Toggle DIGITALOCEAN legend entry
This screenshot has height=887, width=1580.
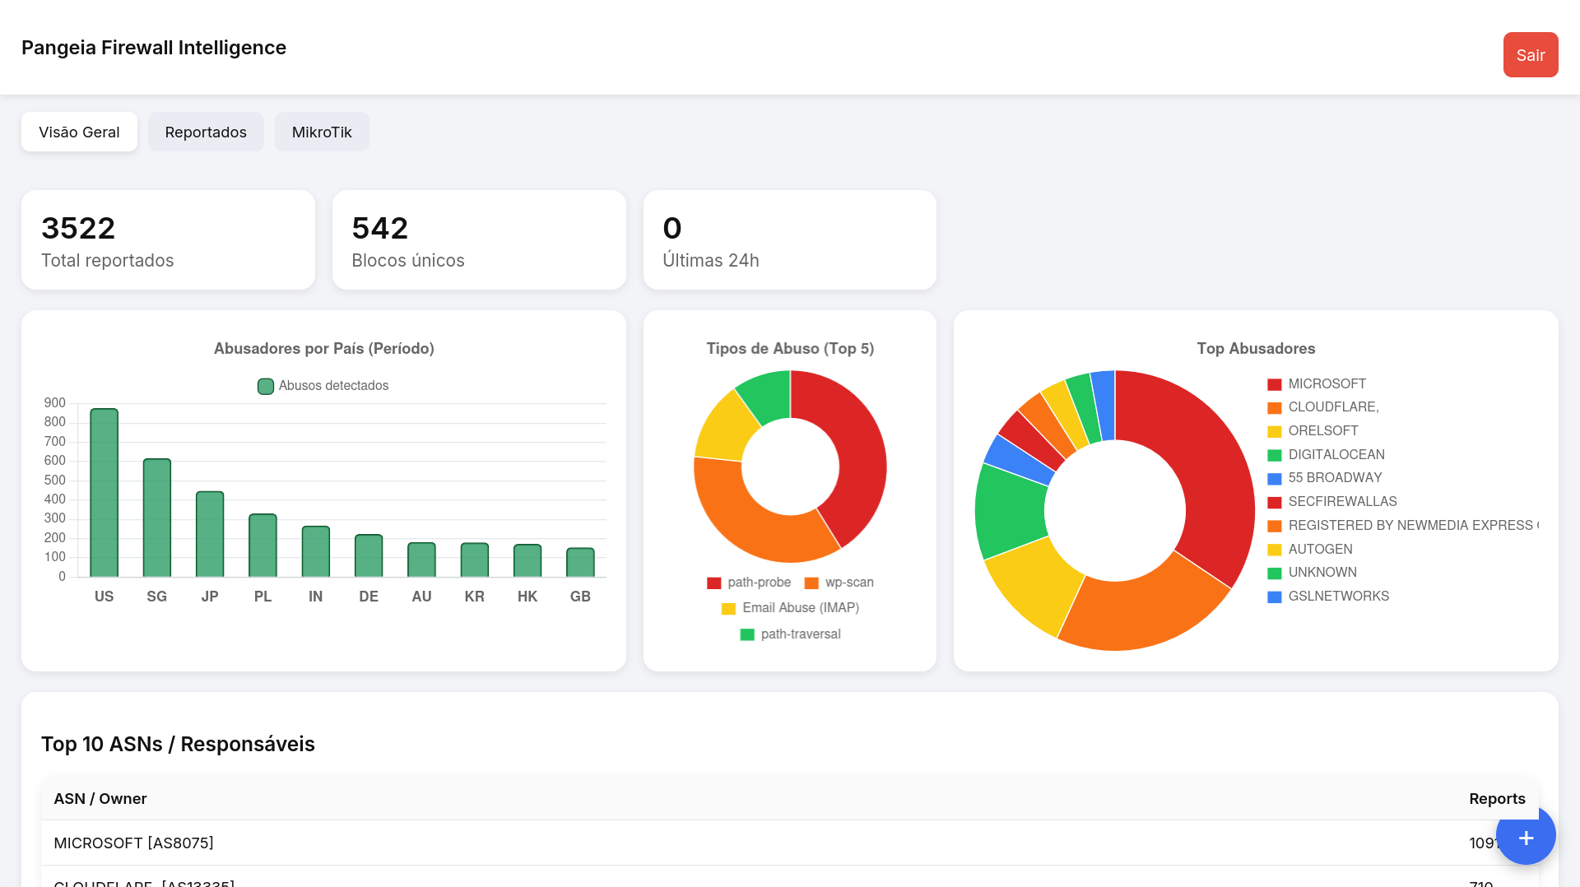pyautogui.click(x=1326, y=455)
